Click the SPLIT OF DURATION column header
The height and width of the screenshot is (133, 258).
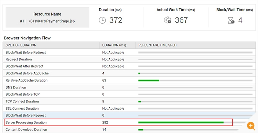tap(21, 45)
